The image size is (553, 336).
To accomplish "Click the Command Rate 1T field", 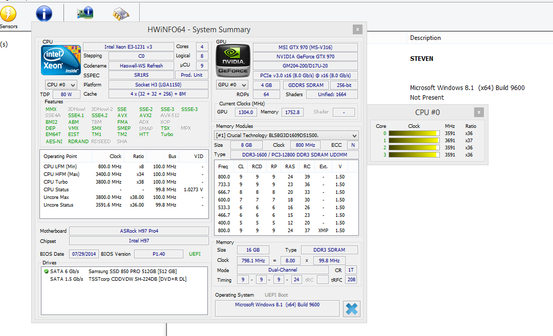I will coord(351,270).
